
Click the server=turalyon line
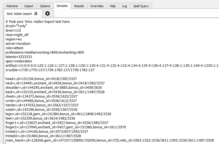pyautogui.click(x=18, y=44)
